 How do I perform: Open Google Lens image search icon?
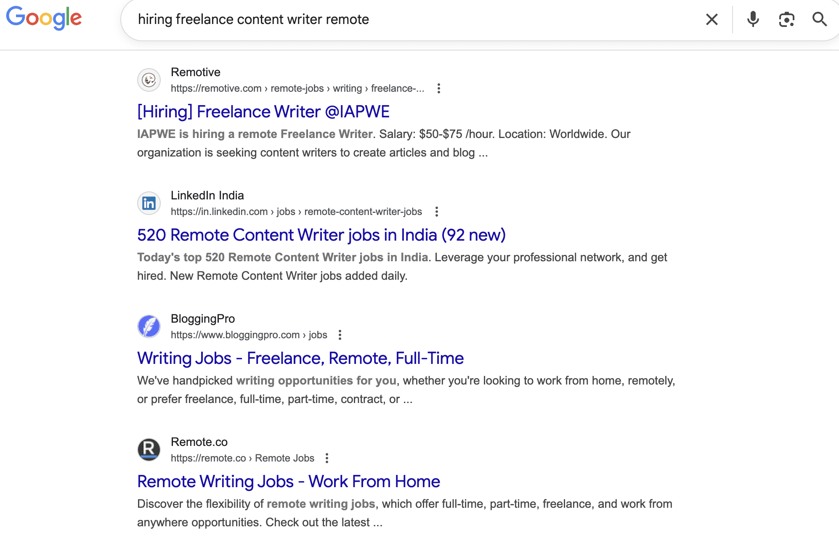786,19
